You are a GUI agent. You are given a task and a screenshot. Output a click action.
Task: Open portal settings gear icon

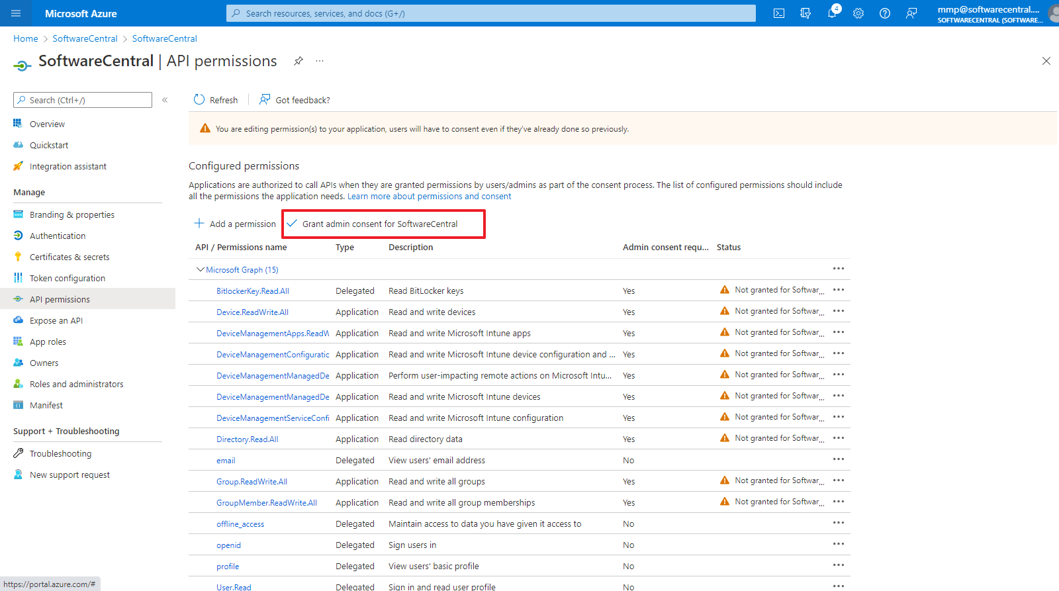click(858, 13)
